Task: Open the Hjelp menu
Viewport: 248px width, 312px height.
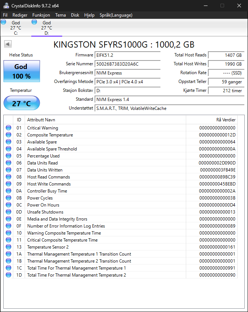Action: (89, 15)
